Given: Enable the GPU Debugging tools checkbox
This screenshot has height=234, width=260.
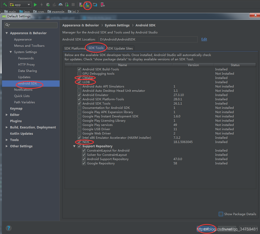Looking at the screenshot, I should [79, 73].
